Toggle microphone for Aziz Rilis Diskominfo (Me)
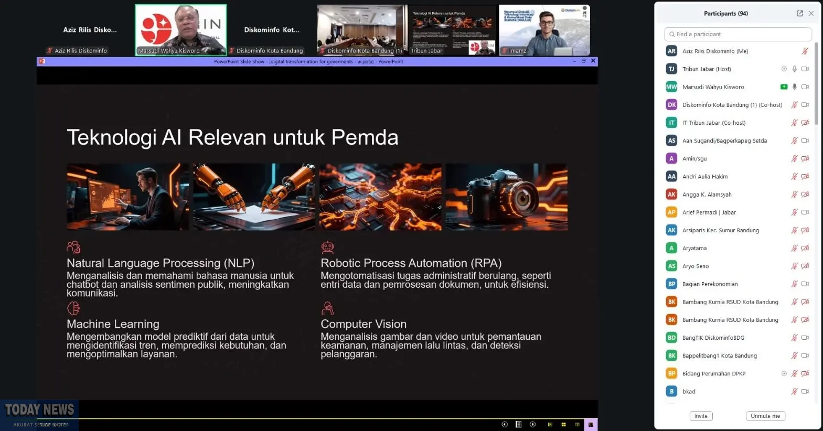 (x=805, y=51)
